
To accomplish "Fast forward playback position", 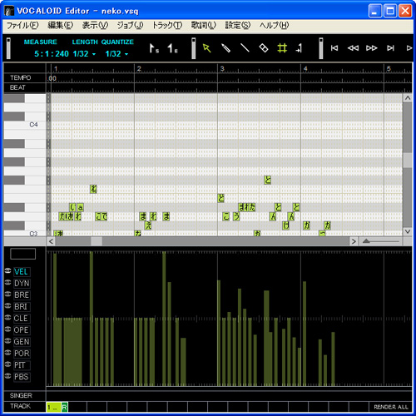I will 372,48.
